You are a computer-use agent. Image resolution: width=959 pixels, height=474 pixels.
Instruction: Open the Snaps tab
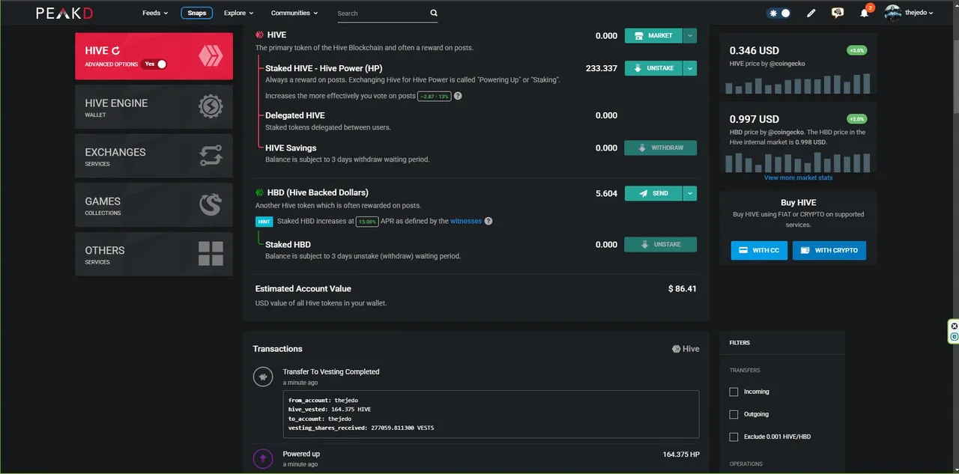pyautogui.click(x=197, y=13)
